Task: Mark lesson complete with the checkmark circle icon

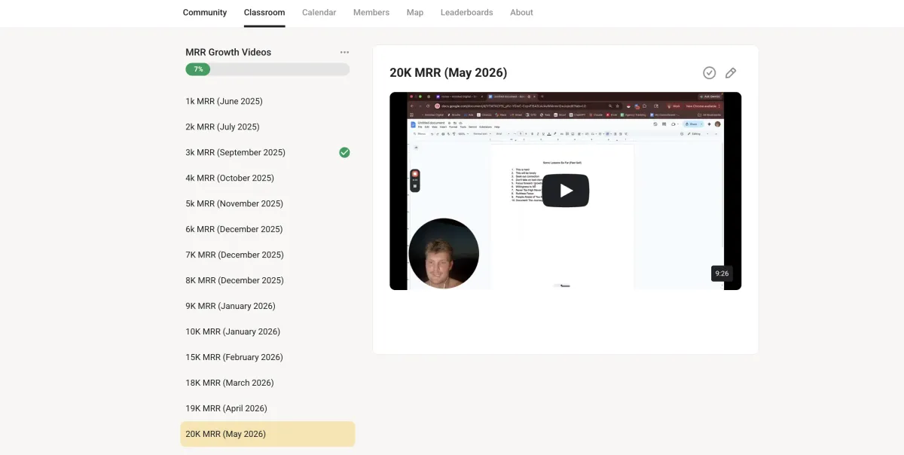Action: coord(709,73)
